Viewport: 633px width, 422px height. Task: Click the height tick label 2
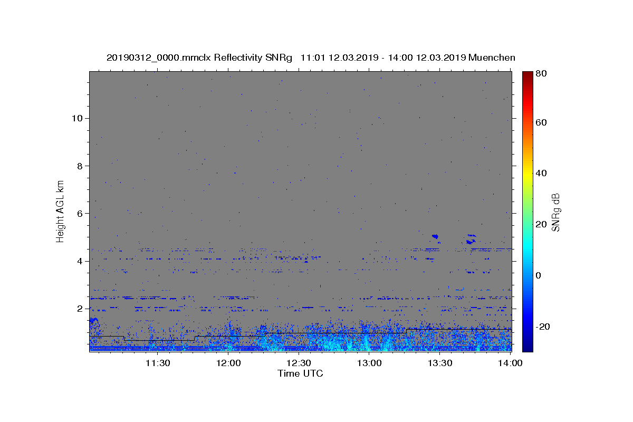80,309
